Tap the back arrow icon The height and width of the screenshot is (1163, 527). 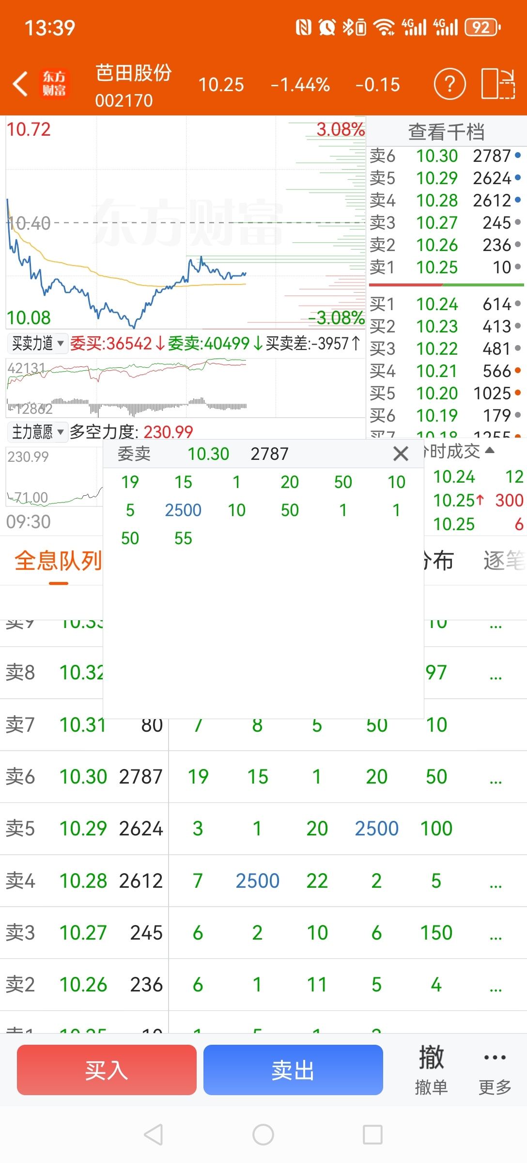tap(20, 84)
